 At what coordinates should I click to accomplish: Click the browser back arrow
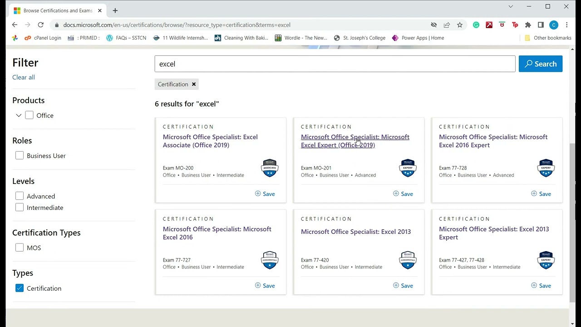15,25
